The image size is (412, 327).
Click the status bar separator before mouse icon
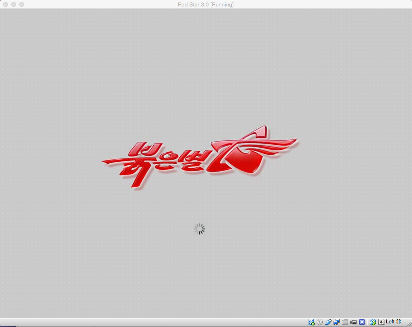[x=367, y=322]
